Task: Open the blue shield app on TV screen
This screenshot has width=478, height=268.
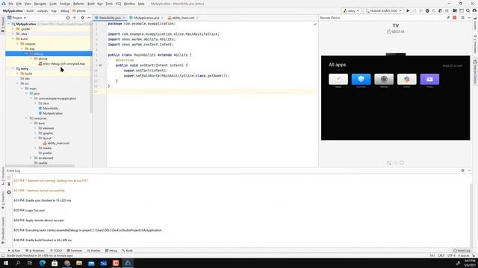Action: 361,80
